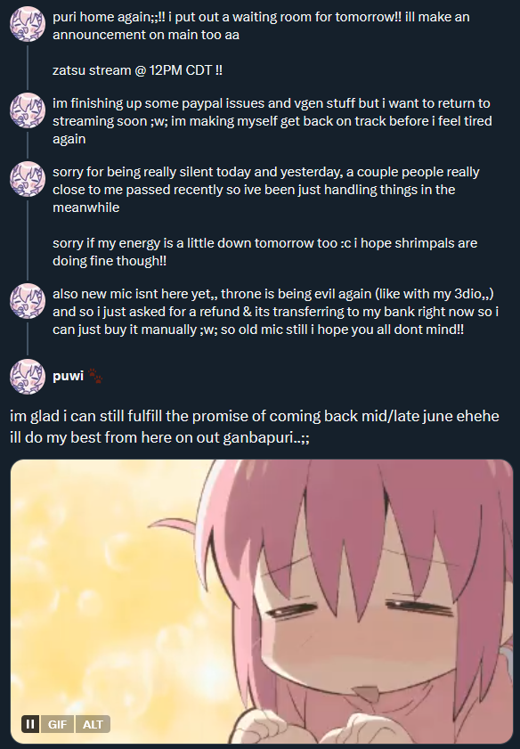Select avatar beside 'sorry for being really silent'
The height and width of the screenshot is (749, 520).
pyautogui.click(x=28, y=179)
